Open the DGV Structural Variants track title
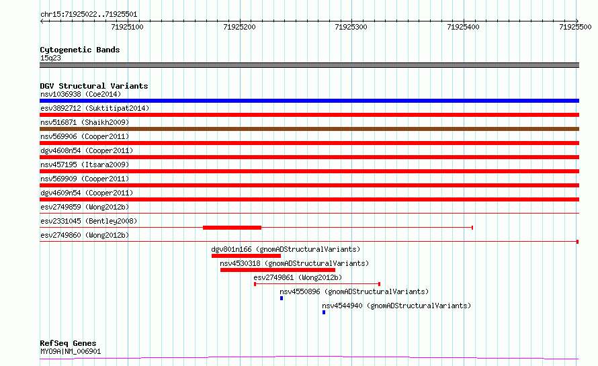 pyautogui.click(x=94, y=86)
